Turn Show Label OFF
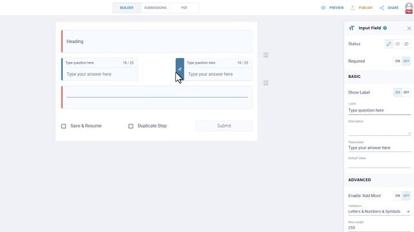Image resolution: width=414 pixels, height=232 pixels. coord(406,92)
